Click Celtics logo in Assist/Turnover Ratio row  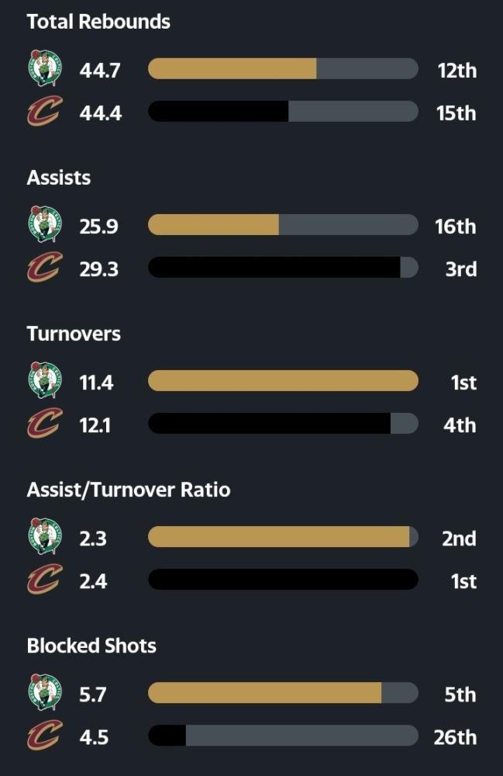pyautogui.click(x=45, y=536)
